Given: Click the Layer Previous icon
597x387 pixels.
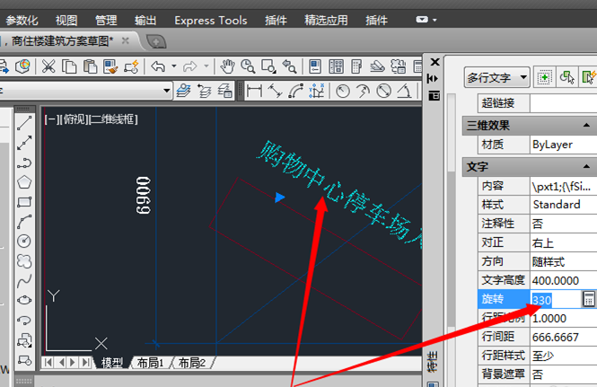Looking at the screenshot, I should [x=205, y=91].
